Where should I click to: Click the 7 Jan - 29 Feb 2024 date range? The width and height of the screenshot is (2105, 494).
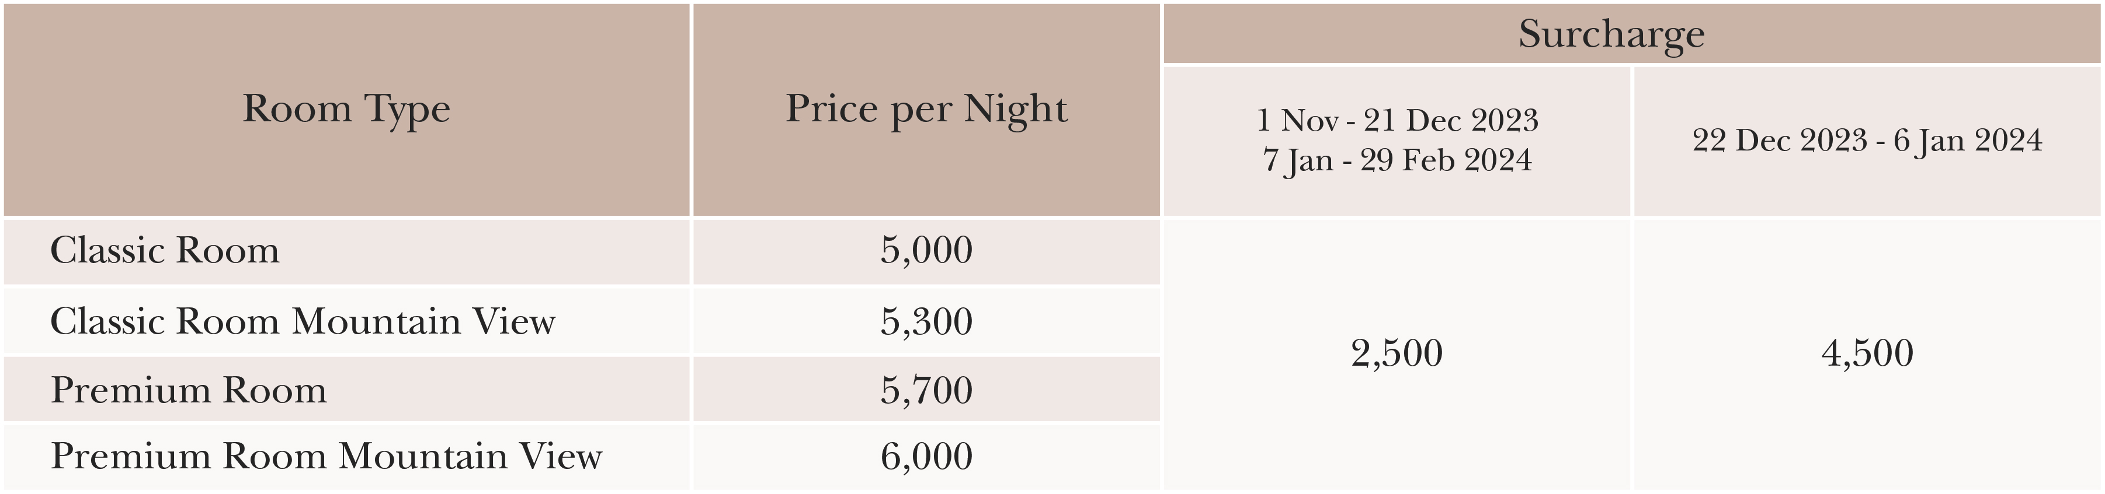[x=1397, y=160]
